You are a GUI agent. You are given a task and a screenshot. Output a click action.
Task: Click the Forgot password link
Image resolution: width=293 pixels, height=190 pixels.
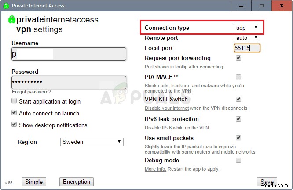(x=31, y=92)
